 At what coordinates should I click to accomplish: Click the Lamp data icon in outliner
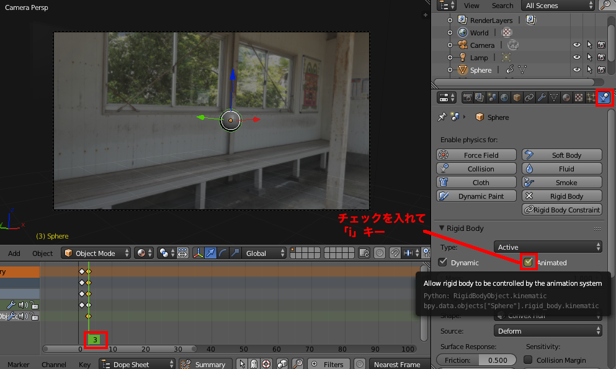click(506, 57)
